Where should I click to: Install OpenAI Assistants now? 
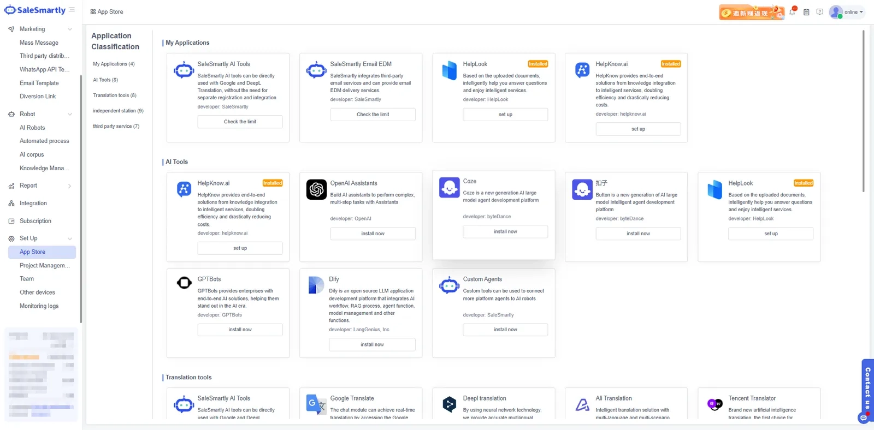coord(373,234)
